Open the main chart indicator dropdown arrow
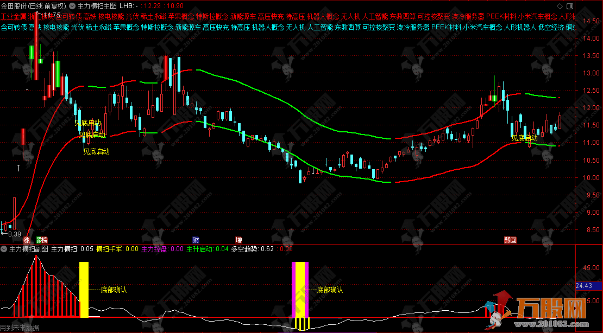The width and height of the screenshot is (603, 333). coord(72,6)
